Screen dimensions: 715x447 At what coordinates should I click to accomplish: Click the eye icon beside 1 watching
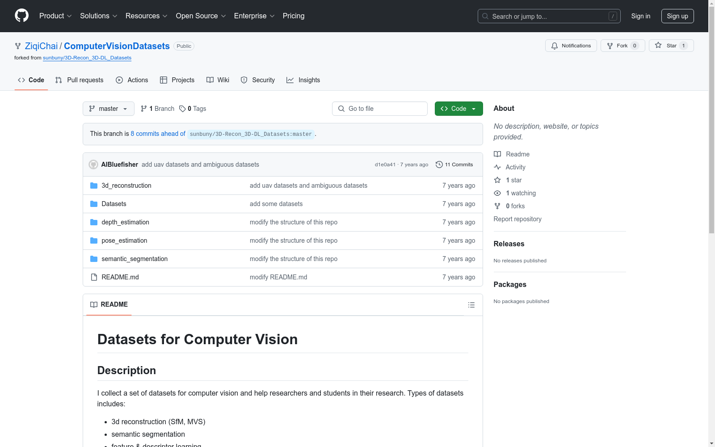pyautogui.click(x=497, y=193)
